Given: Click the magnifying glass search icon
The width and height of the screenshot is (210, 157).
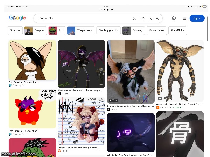Looking at the screenshot, I should (157, 18).
